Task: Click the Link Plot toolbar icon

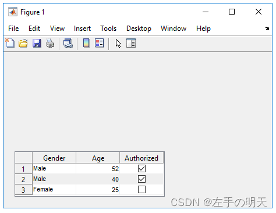Action: click(68, 43)
